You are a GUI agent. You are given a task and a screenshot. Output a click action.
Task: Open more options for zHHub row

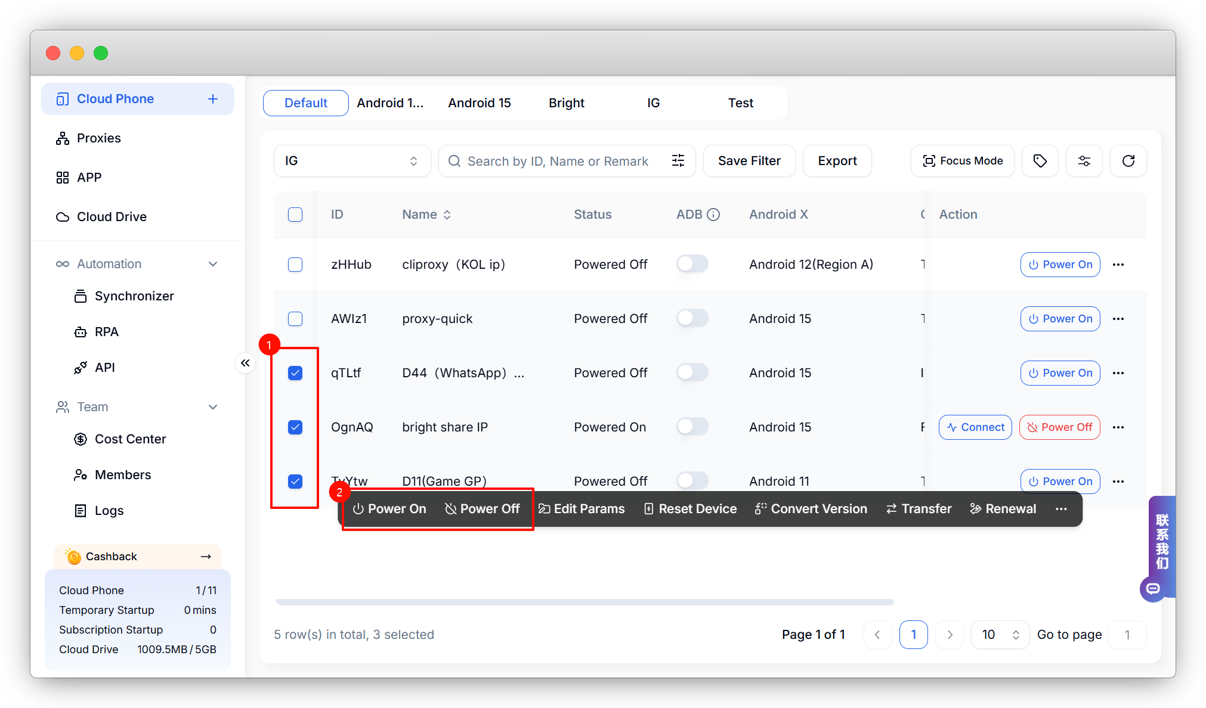pyautogui.click(x=1118, y=265)
